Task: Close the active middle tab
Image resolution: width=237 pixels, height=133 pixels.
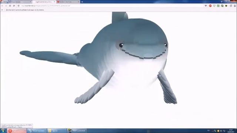Action: tap(54, 2)
